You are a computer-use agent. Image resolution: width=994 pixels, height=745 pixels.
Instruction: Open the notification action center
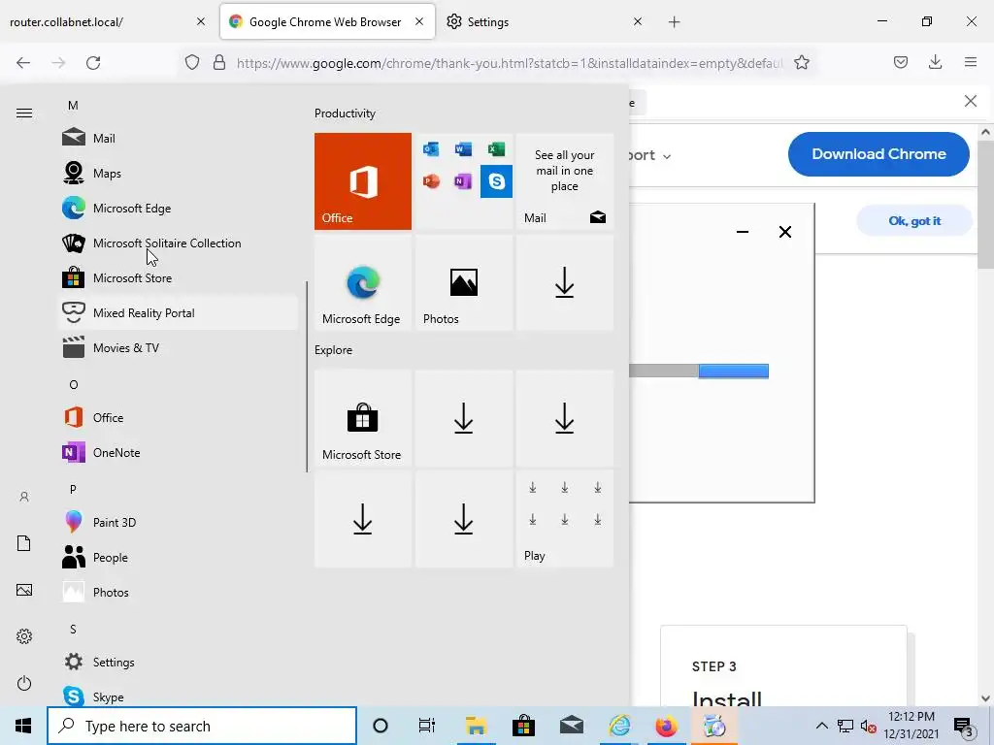(964, 726)
